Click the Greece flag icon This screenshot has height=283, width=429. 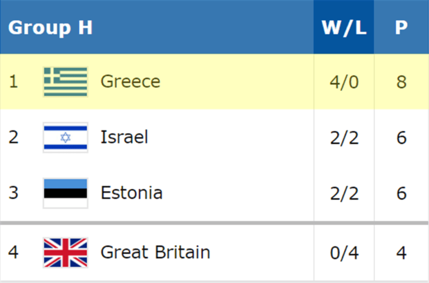click(65, 81)
